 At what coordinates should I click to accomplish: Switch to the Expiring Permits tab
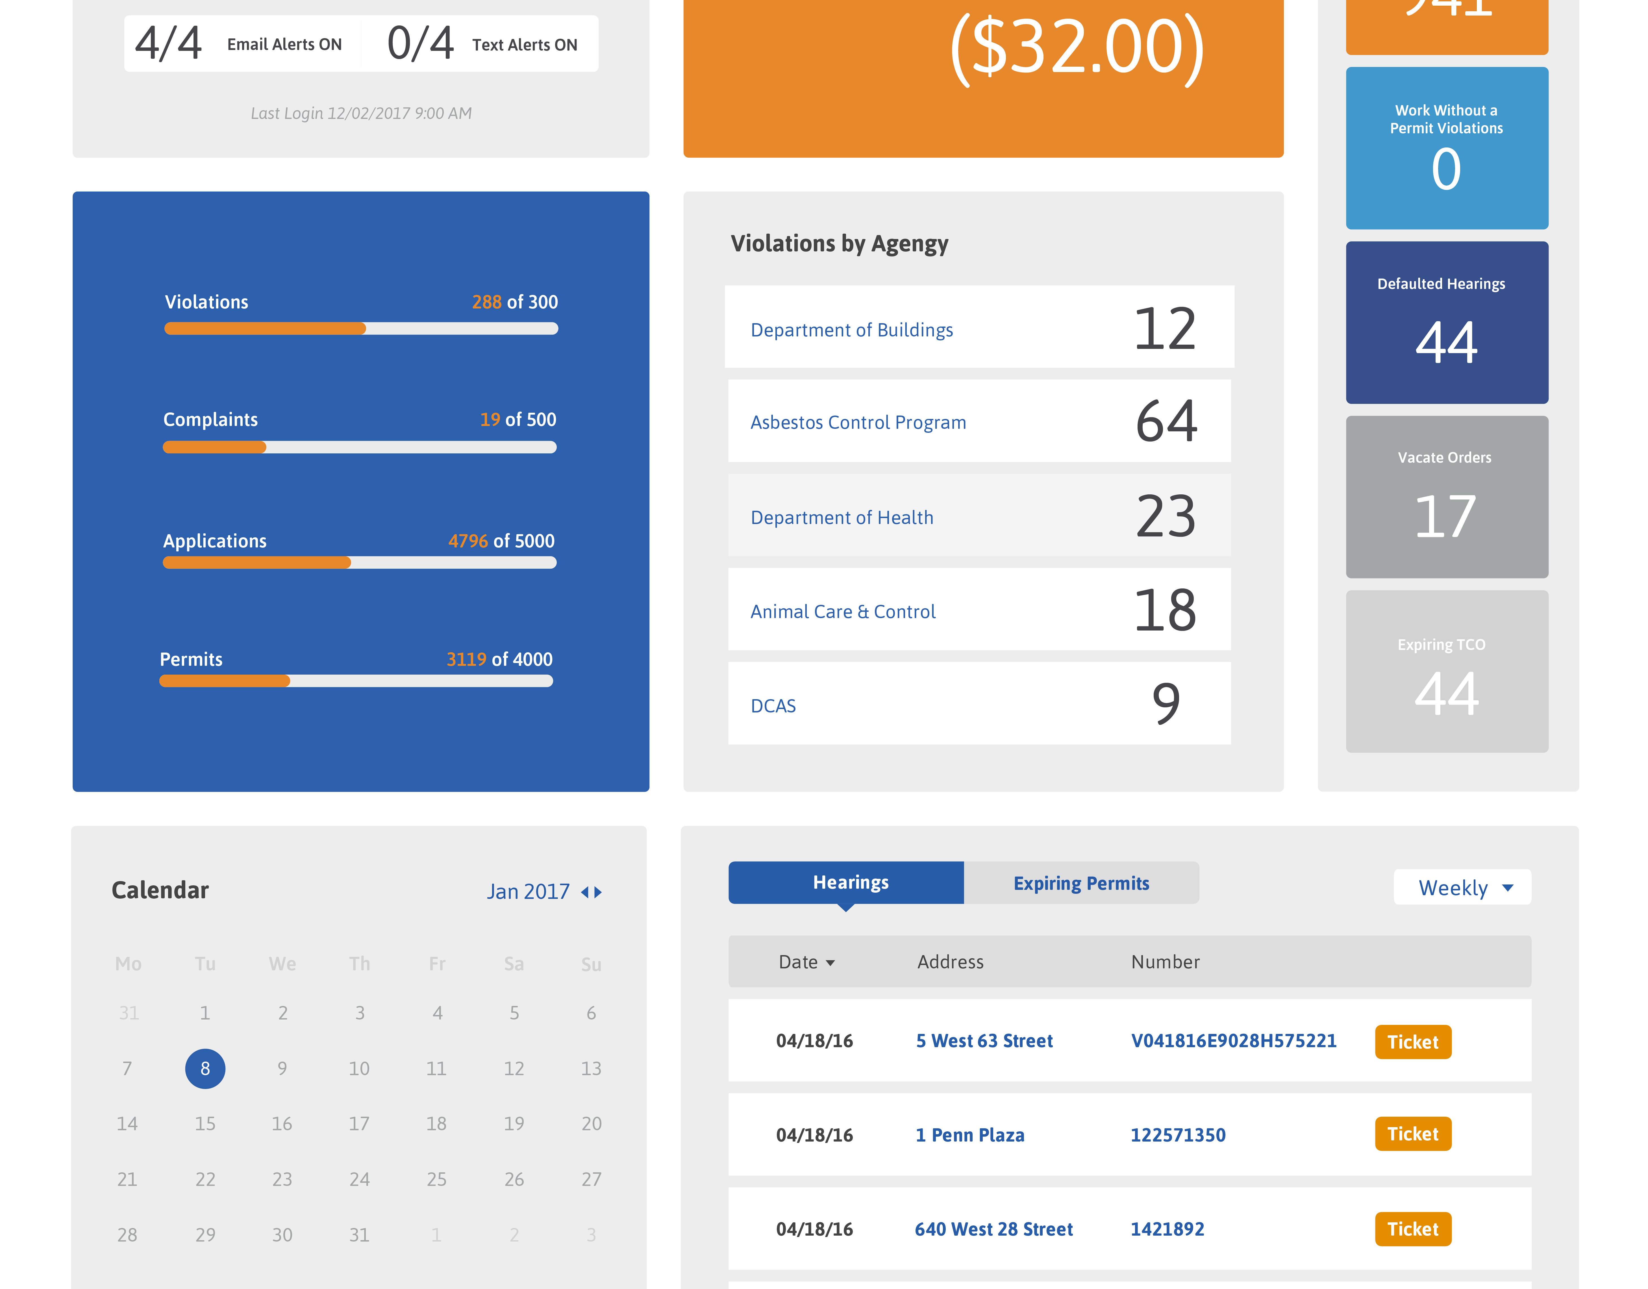1081,883
